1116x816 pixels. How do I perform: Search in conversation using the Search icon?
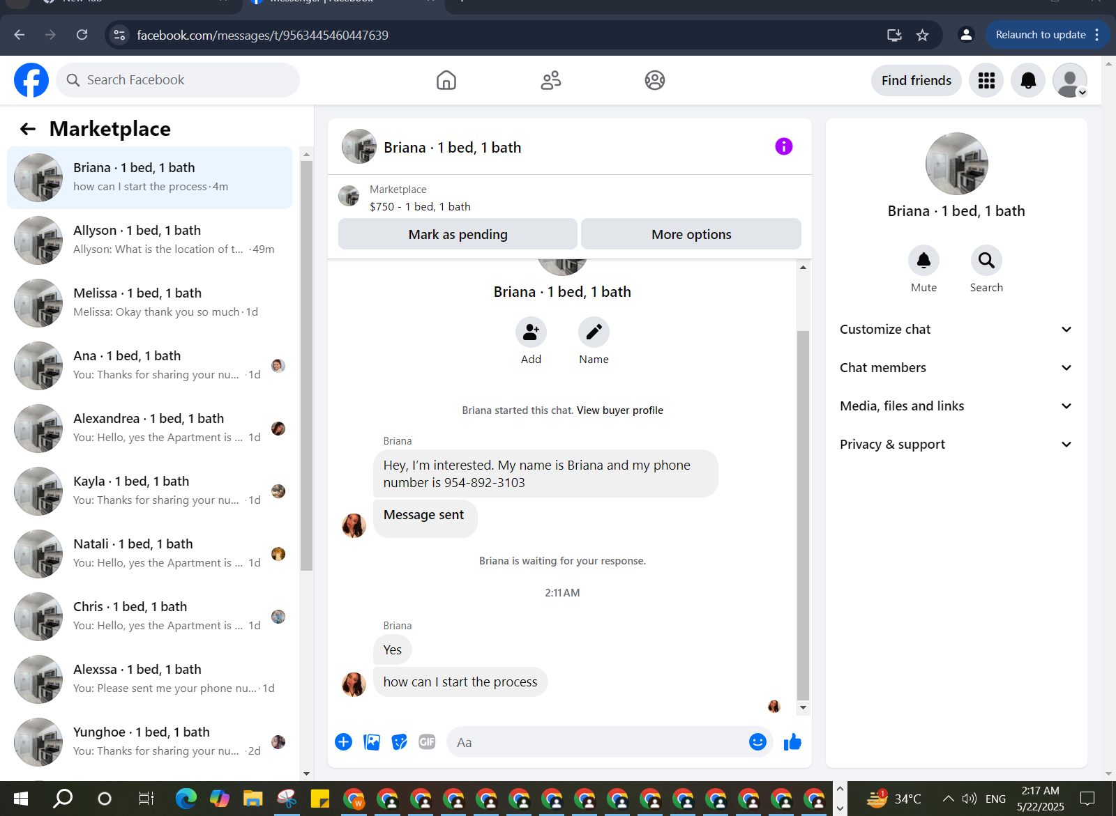[986, 261]
